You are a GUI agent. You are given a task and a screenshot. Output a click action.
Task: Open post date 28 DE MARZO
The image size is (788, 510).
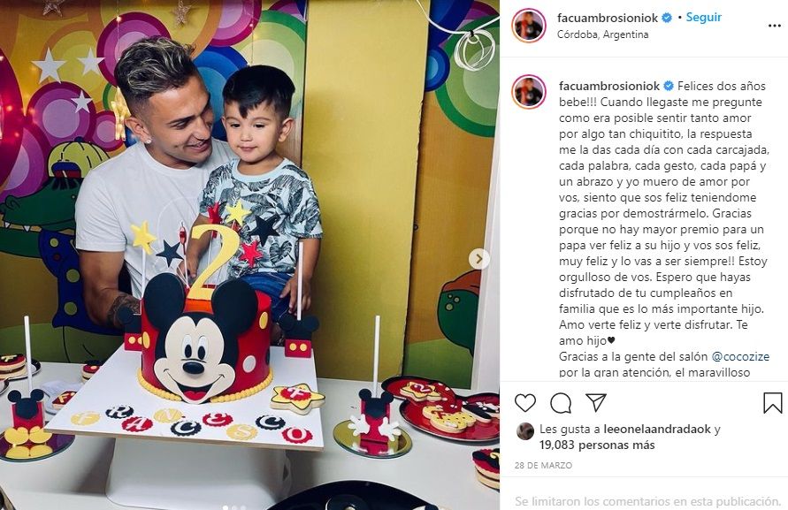[543, 466]
